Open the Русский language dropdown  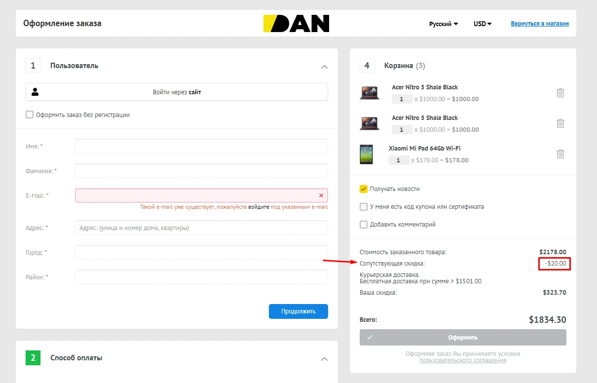(443, 24)
